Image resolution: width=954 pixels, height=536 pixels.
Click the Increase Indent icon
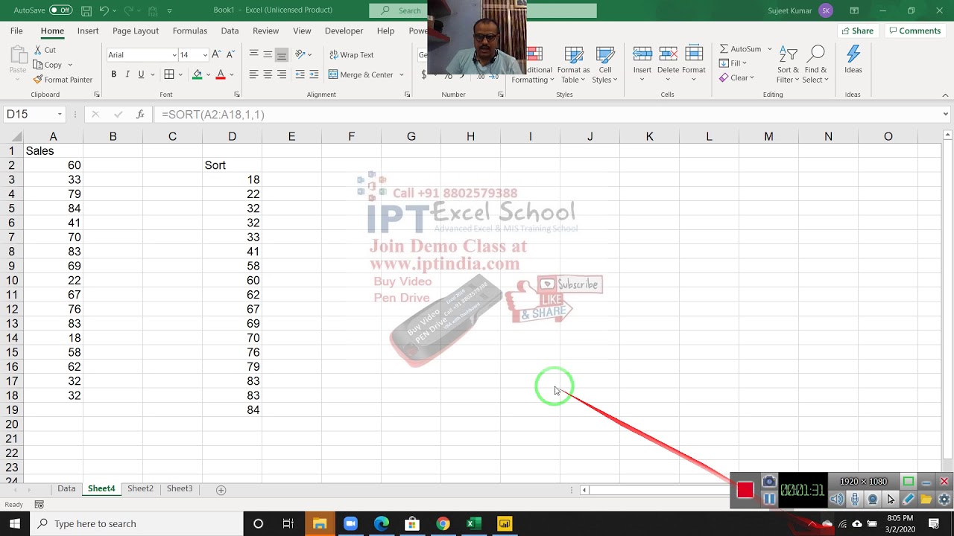pos(314,74)
